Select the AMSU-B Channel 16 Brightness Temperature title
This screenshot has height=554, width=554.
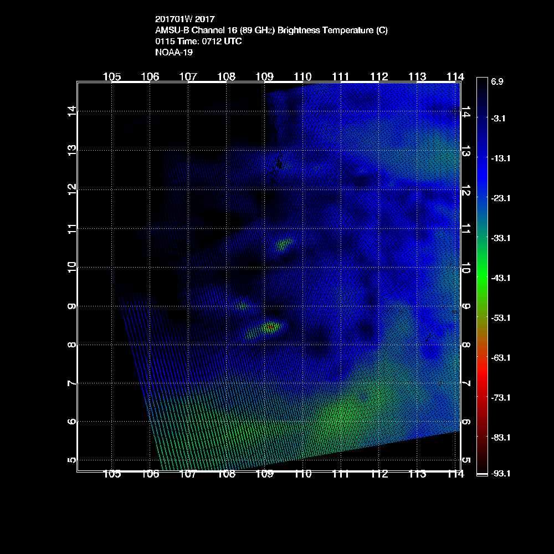click(x=271, y=30)
